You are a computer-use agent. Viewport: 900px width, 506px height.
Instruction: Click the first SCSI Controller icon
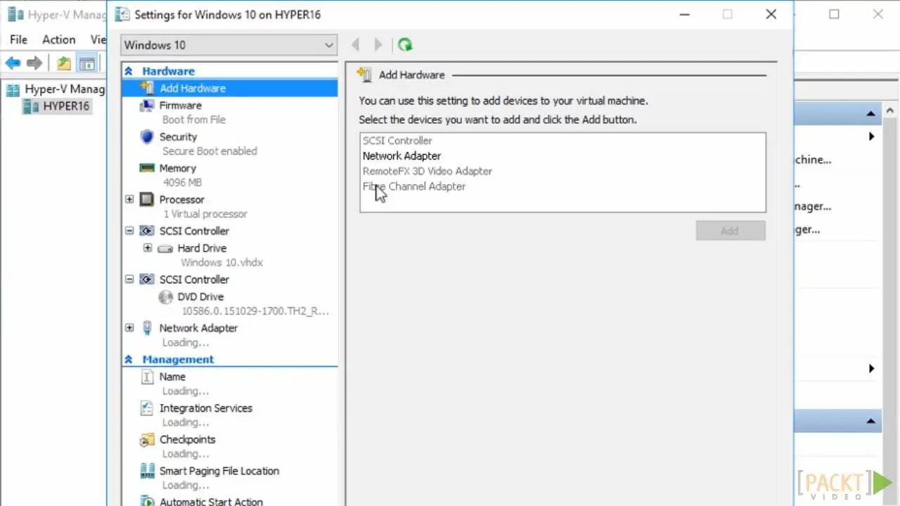tap(147, 231)
